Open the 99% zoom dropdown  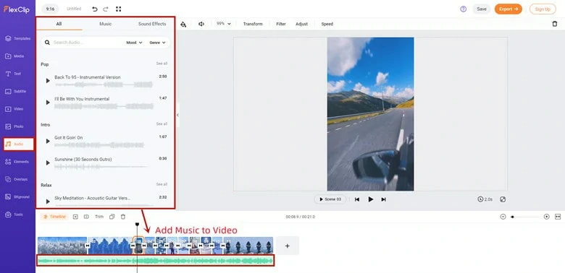[x=223, y=24]
